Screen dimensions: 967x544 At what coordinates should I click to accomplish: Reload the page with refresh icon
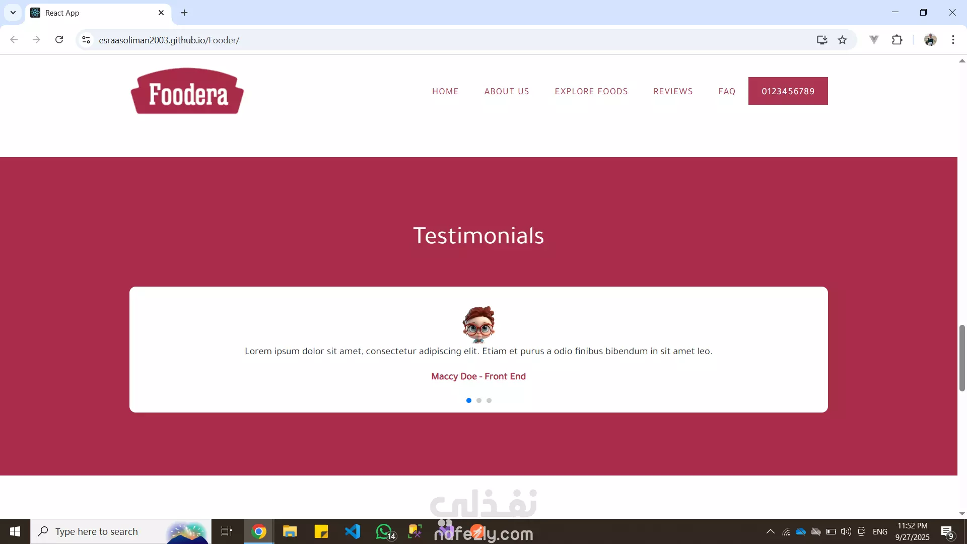(x=59, y=40)
